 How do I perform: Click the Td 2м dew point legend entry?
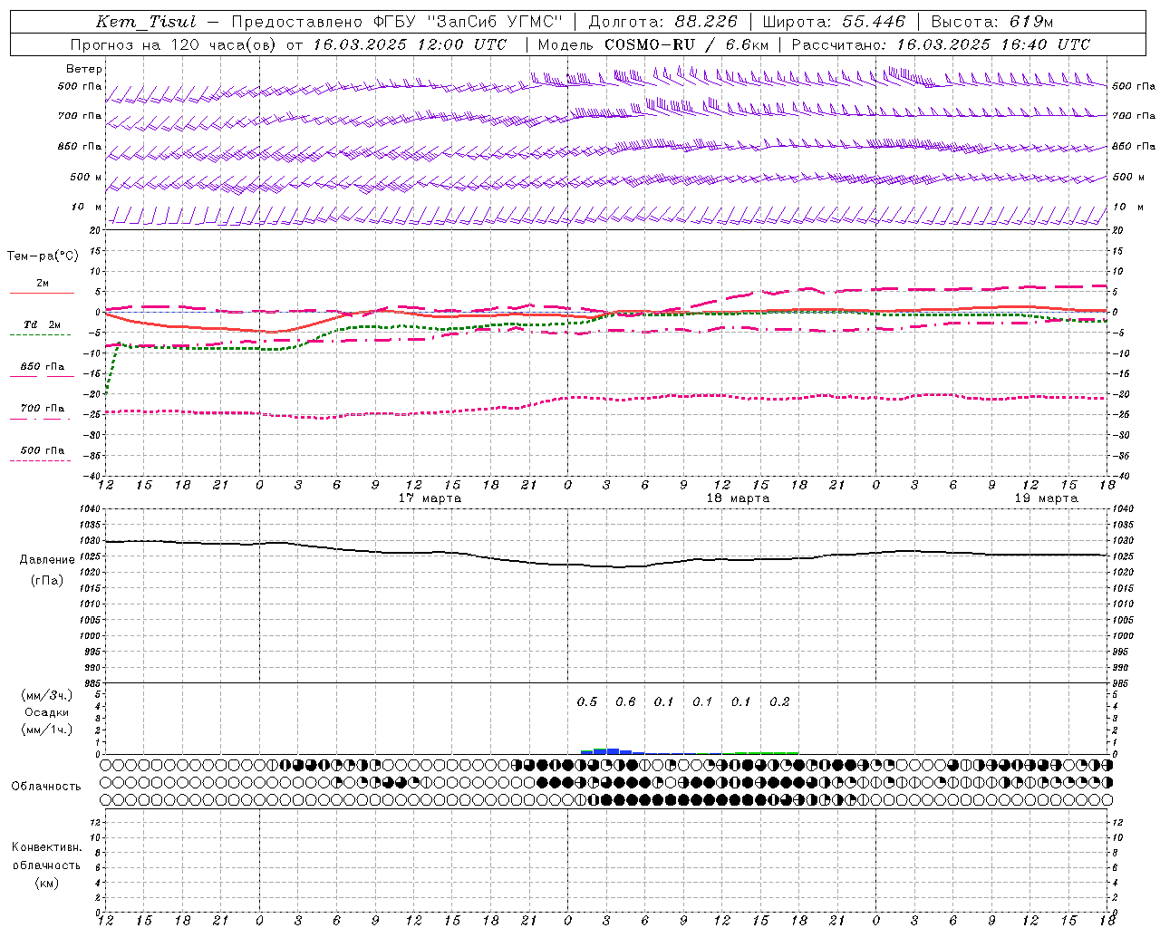coord(42,324)
